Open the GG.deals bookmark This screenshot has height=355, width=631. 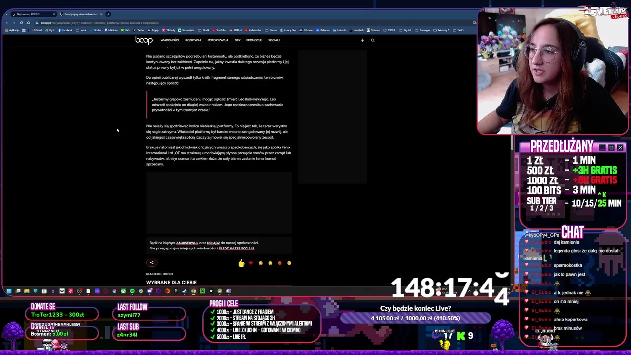coord(306,30)
